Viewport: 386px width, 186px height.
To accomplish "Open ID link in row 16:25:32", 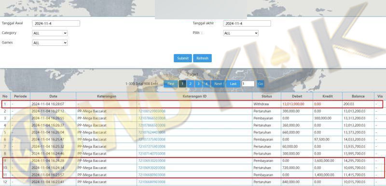I will pyautogui.click(x=152, y=146).
